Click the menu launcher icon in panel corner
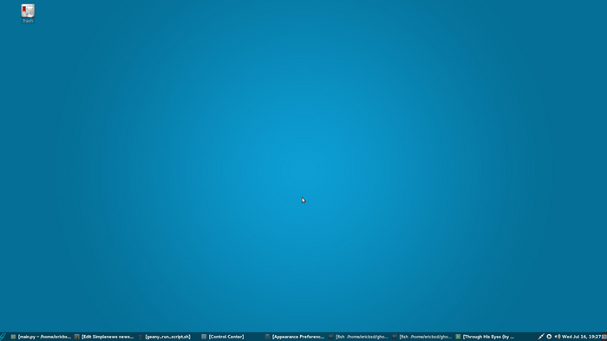Screen dimensions: 607x341 tap(3, 337)
